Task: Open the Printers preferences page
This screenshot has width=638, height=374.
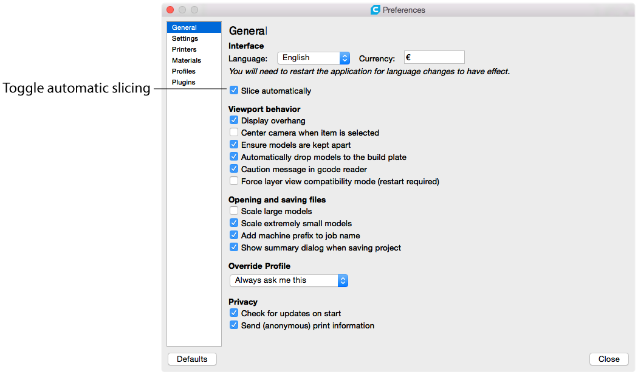Action: [x=194, y=49]
